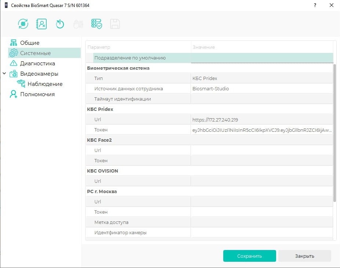Click the Url label under КБС OVISION

point(98,181)
